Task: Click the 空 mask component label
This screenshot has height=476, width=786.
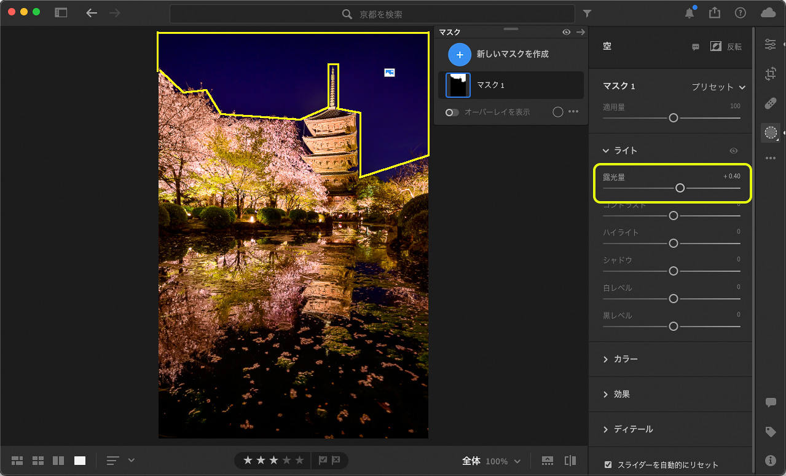Action: click(x=607, y=47)
